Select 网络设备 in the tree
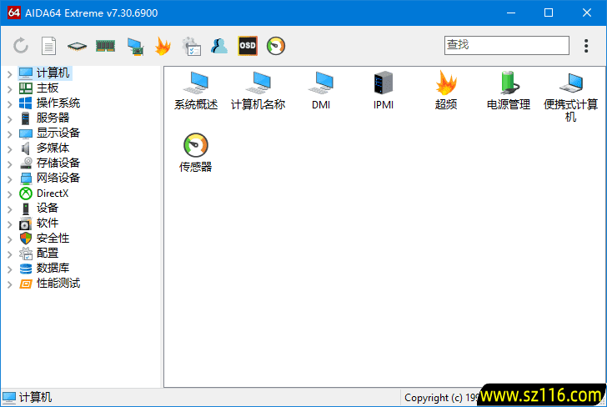 pyautogui.click(x=58, y=178)
